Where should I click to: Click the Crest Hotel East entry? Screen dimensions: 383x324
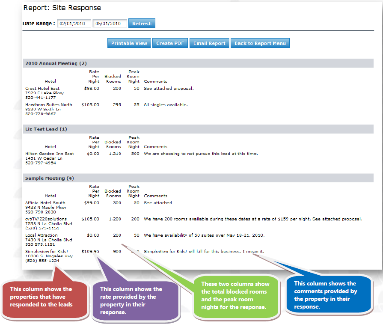coord(42,88)
